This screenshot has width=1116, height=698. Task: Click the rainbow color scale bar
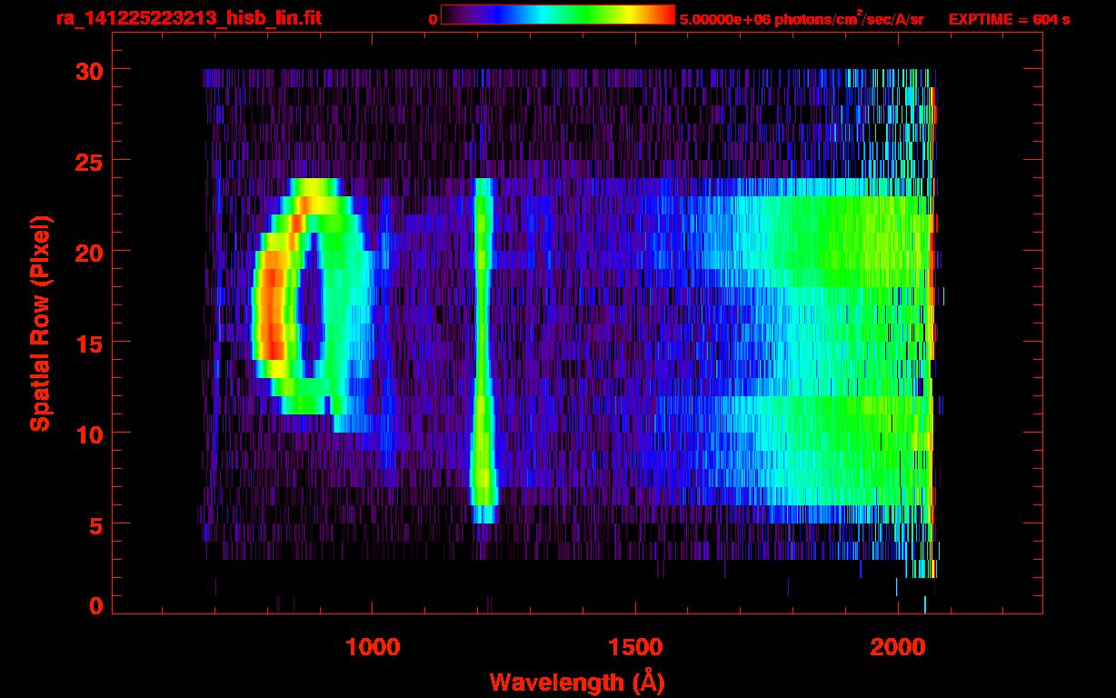click(558, 15)
